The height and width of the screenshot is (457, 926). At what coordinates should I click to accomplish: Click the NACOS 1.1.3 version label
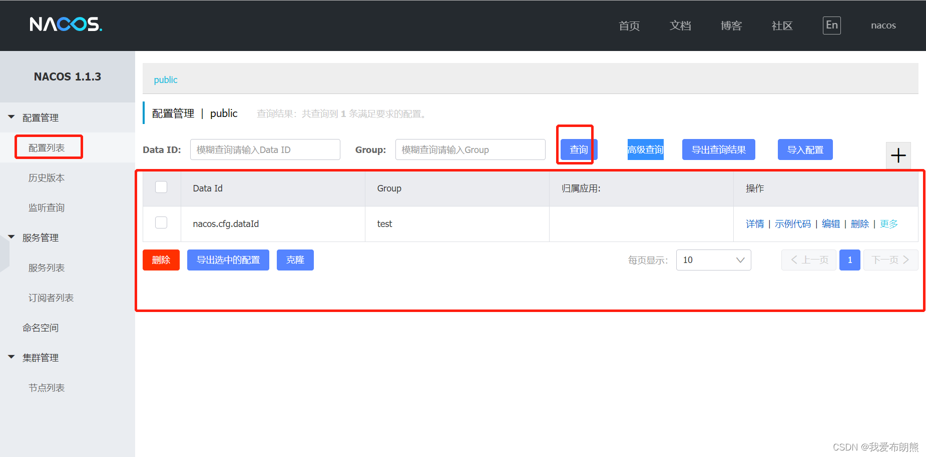[68, 76]
